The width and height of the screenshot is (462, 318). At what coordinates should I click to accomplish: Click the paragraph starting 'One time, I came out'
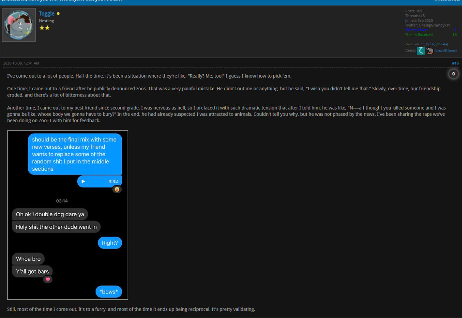point(224,92)
